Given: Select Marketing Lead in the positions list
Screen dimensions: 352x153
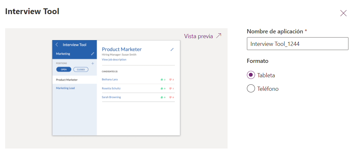Looking at the screenshot, I should tap(65, 88).
